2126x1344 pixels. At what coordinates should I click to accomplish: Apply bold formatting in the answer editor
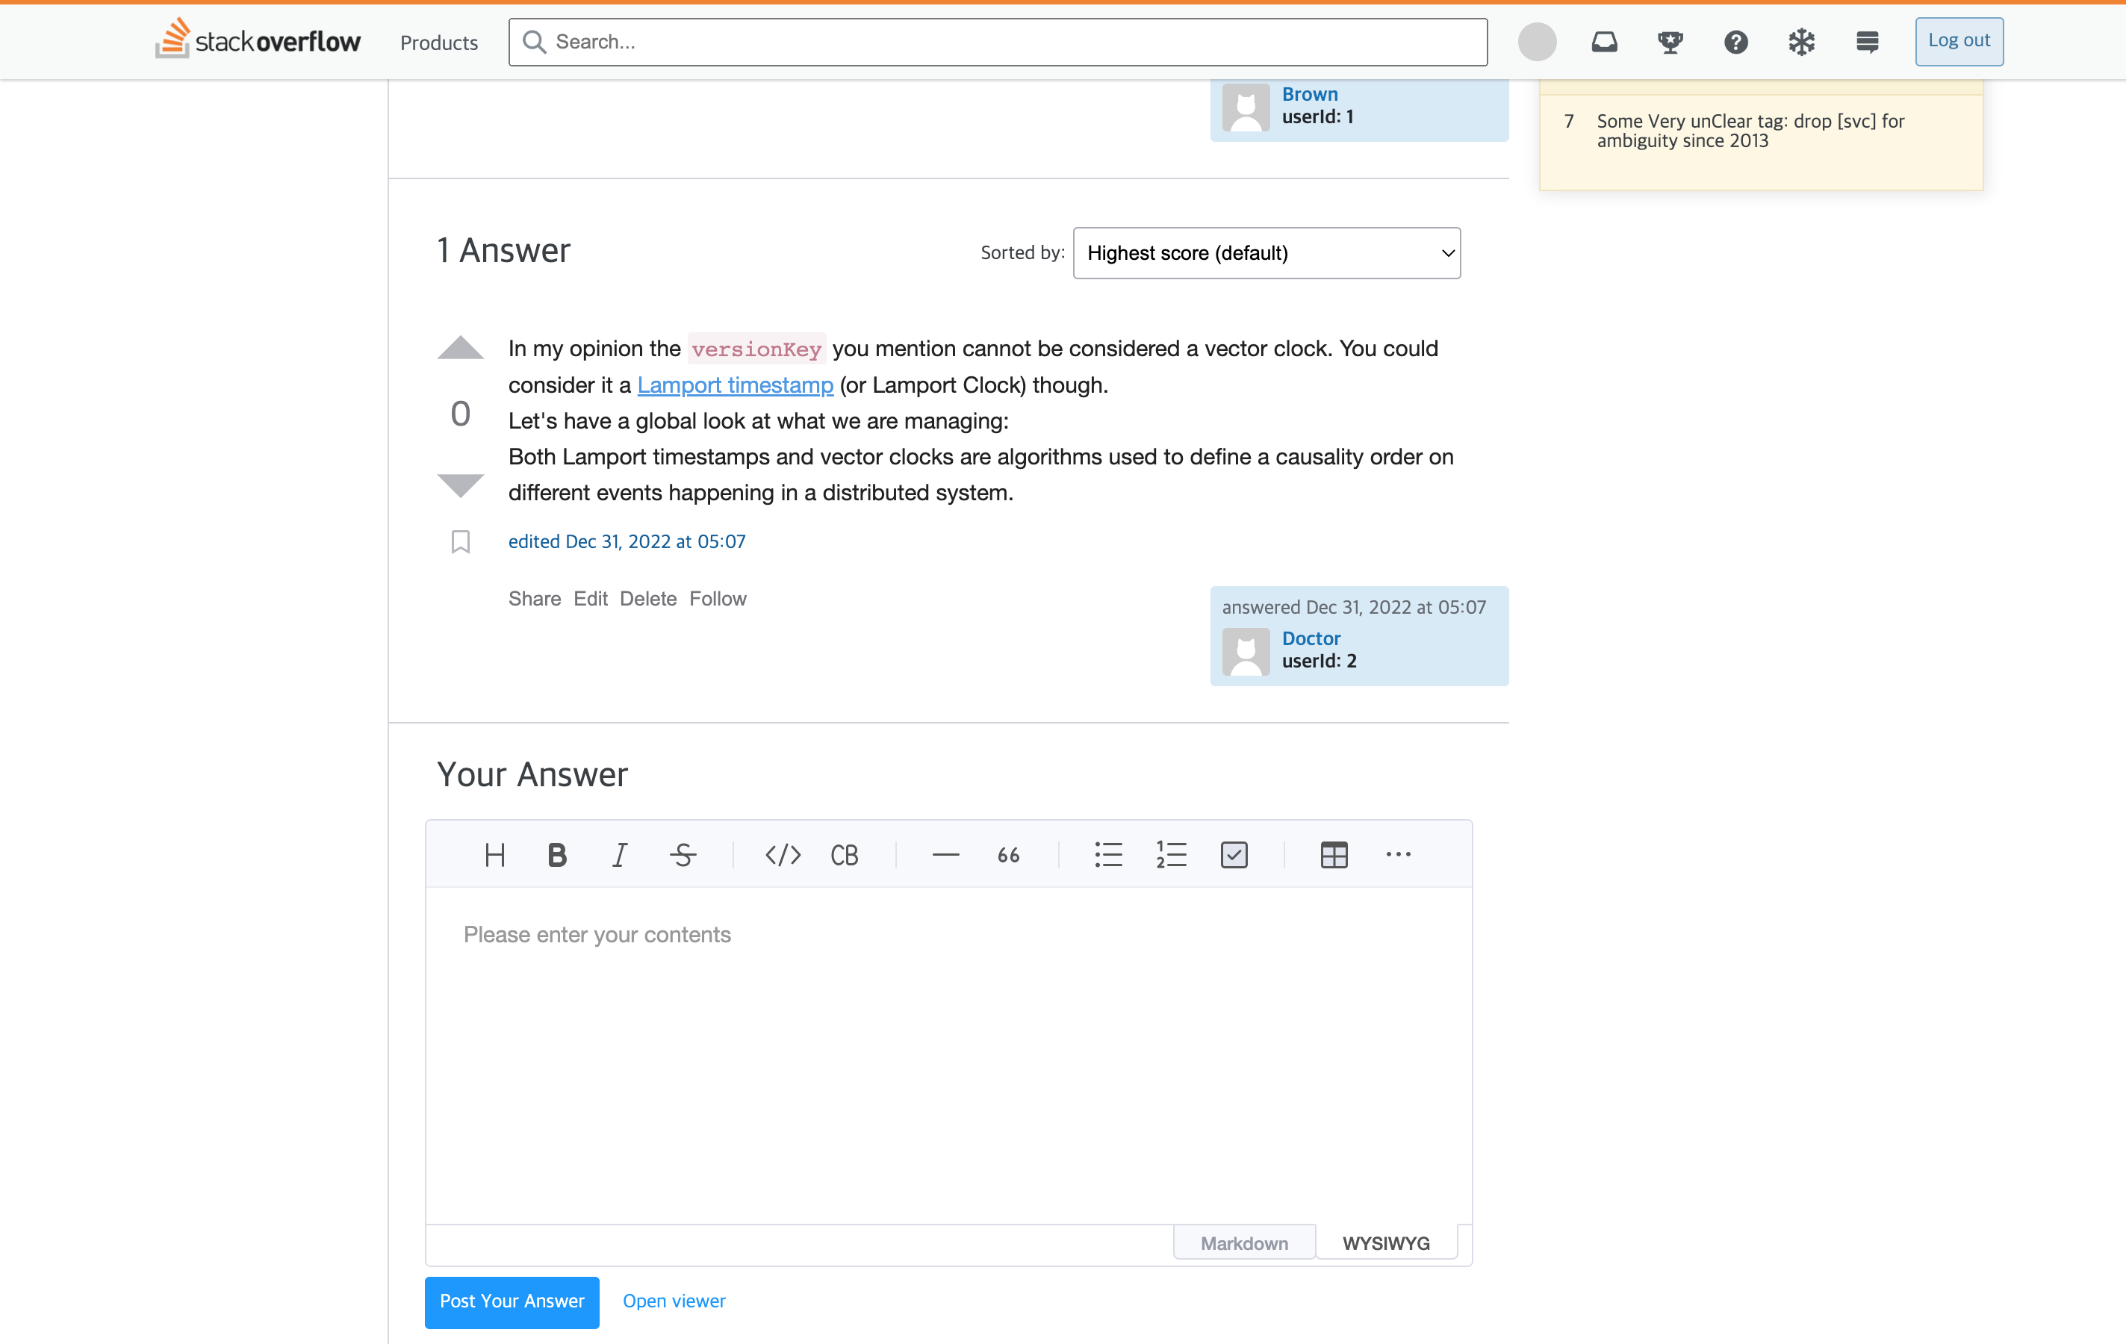point(556,854)
